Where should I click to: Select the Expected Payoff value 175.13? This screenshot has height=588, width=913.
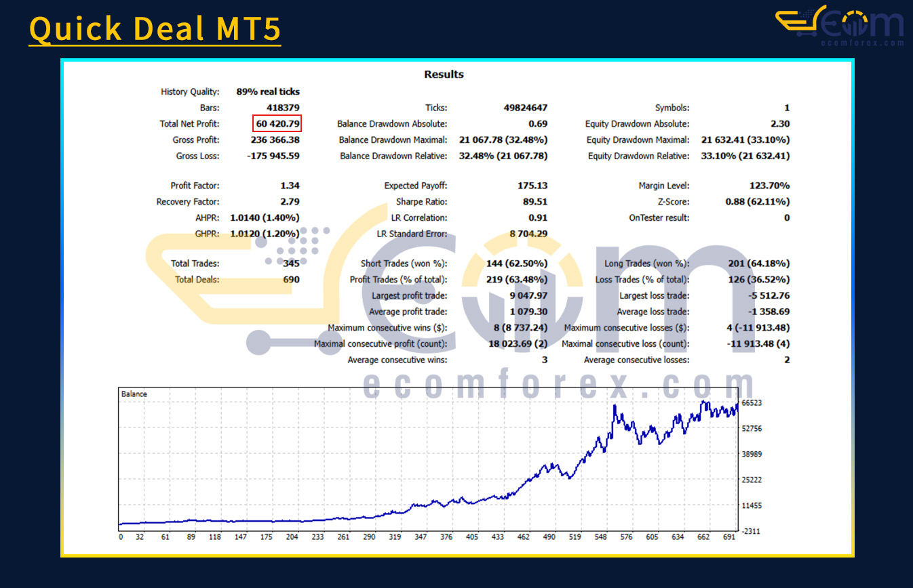point(532,186)
